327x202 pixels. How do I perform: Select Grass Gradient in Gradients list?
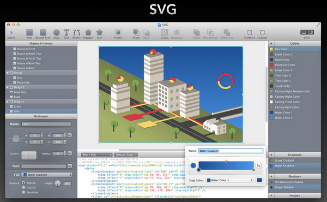point(294,161)
